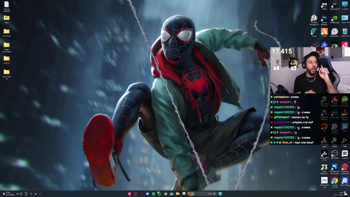350x197 pixels.
Task: Open 4K Video Downloader shortcut
Action: coord(345,102)
